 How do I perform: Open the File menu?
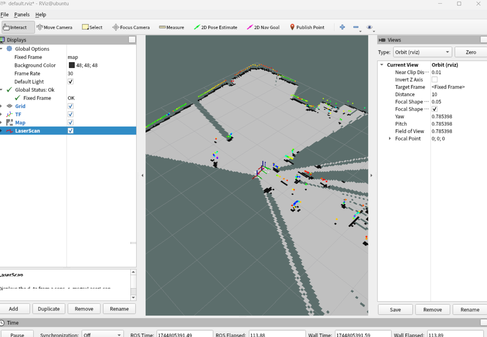point(5,14)
